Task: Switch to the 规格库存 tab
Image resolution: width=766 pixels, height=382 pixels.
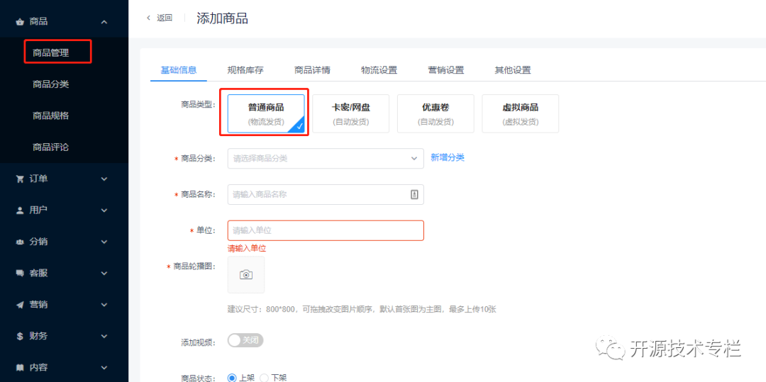Action: (x=245, y=69)
